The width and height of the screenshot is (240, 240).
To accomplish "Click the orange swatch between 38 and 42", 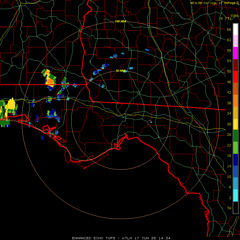I will point(235,101).
